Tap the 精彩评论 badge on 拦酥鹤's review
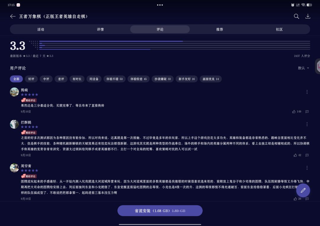 click(29, 133)
